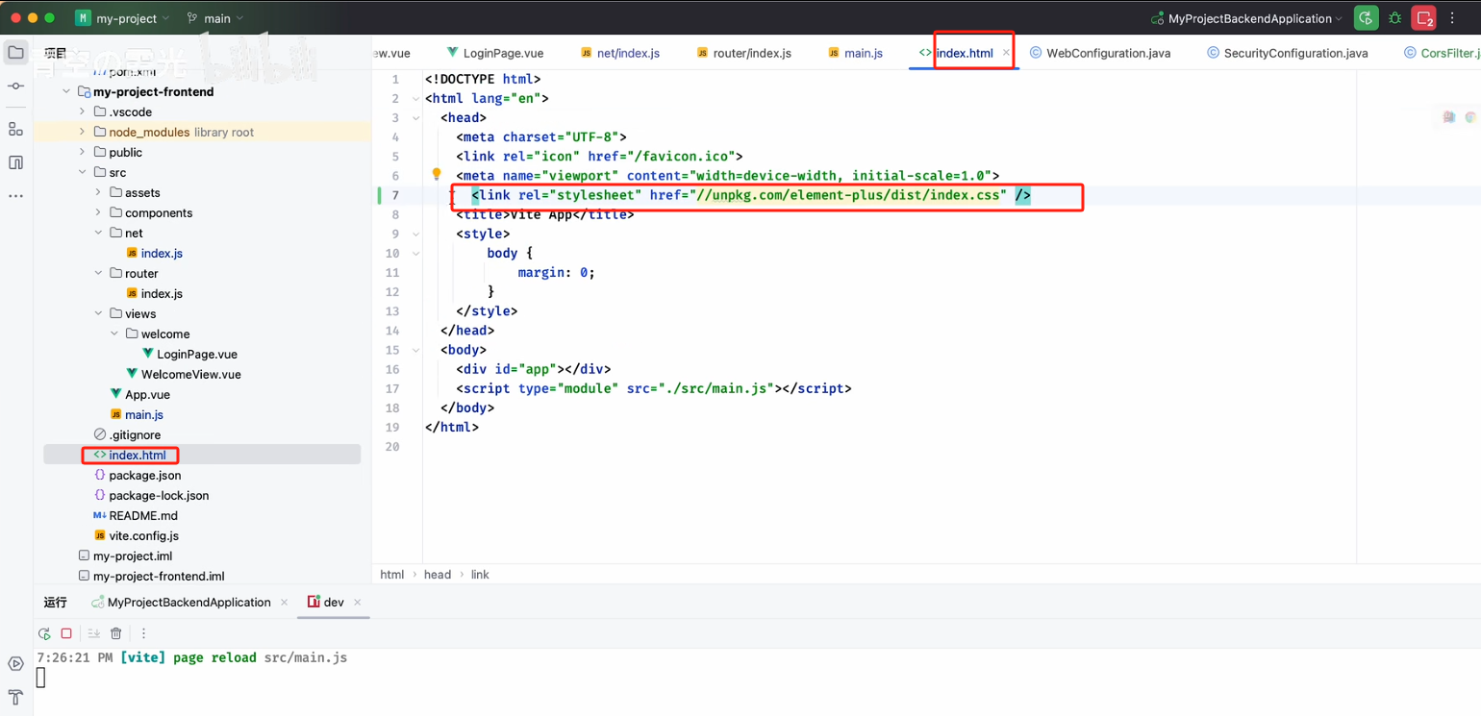Open title bar more actions menu
Image resolution: width=1481 pixels, height=716 pixels.
1453,18
